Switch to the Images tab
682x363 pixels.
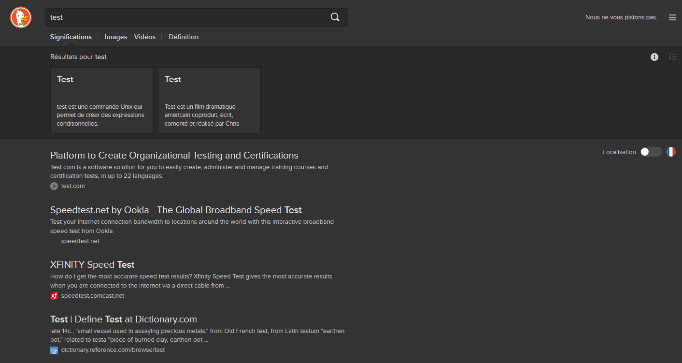(x=116, y=37)
